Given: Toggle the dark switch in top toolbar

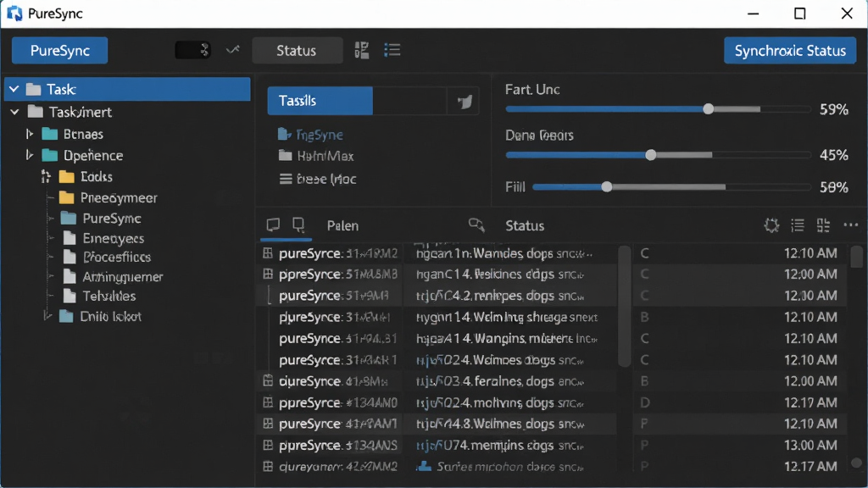Looking at the screenshot, I should (192, 50).
